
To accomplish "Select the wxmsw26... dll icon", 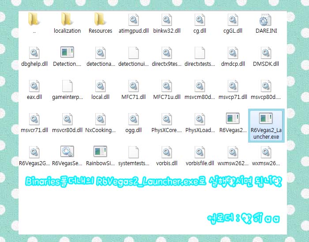I will [x=266, y=152].
